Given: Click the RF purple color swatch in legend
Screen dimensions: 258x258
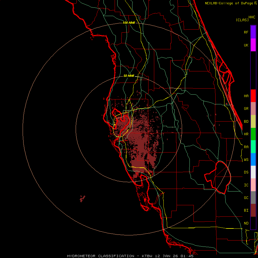Looking at the screenshot, I should click(253, 32).
